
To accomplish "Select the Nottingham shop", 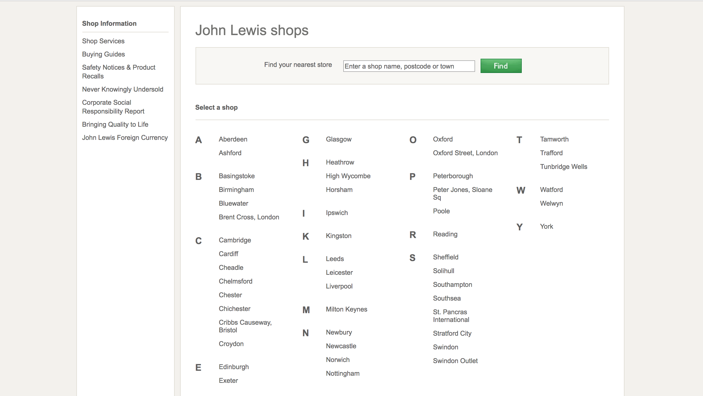I will pos(343,374).
